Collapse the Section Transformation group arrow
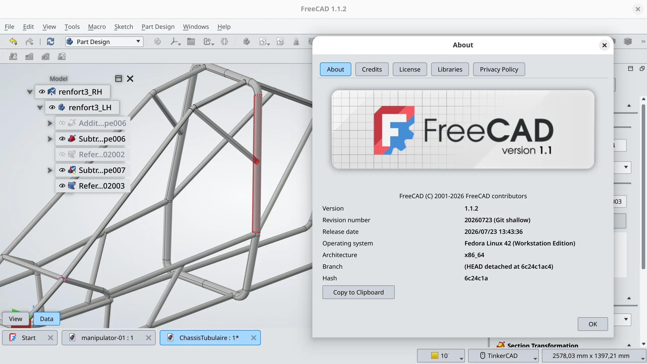Screen dimensions: 647x364 coord(629,345)
